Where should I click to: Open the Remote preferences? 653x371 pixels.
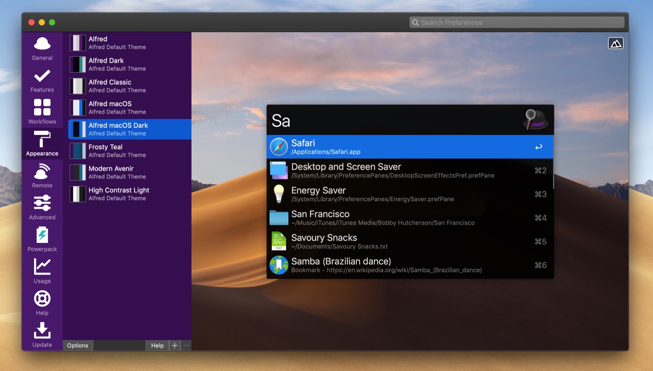click(x=42, y=176)
